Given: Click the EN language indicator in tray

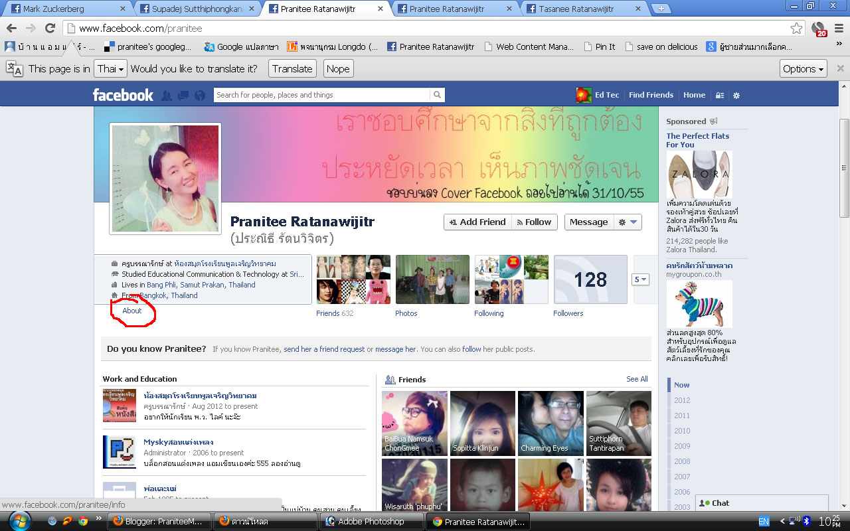Looking at the screenshot, I should tap(764, 521).
